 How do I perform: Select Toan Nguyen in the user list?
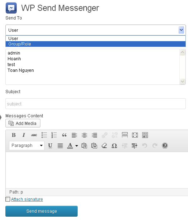point(21,70)
